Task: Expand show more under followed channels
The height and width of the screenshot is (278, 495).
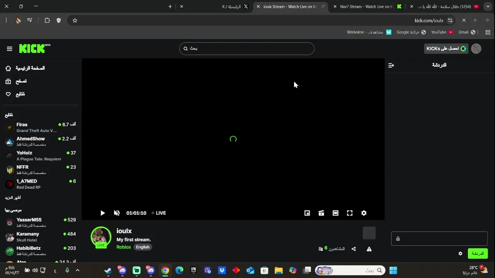Action: pos(13,198)
